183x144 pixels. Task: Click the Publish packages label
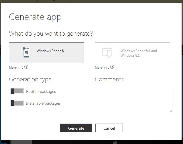point(41,91)
